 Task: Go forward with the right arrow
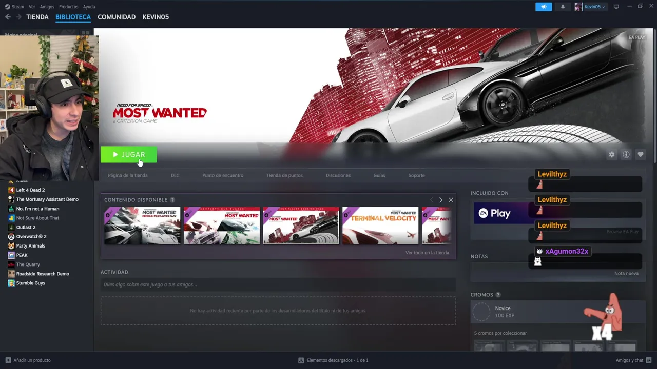tap(18, 17)
